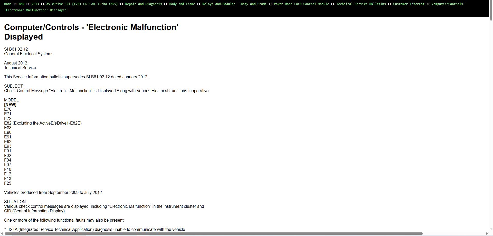Click the 'SUBJECT' label
Screen dimensions: 493x236
13,86
